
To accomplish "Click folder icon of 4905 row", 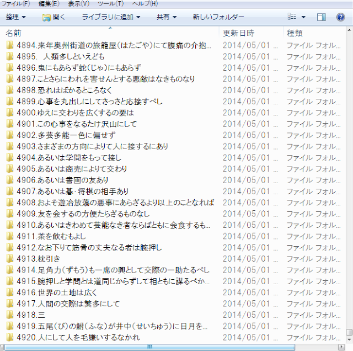I will pyautogui.click(x=10, y=169).
